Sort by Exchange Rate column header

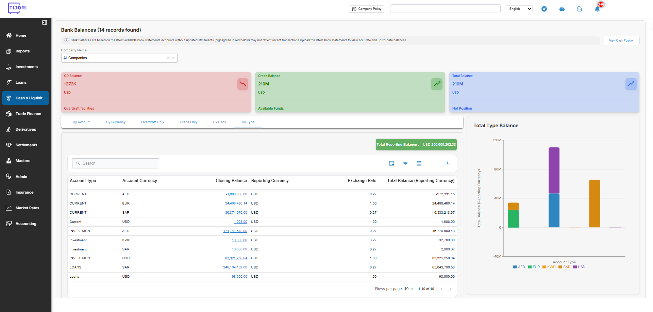pos(362,181)
